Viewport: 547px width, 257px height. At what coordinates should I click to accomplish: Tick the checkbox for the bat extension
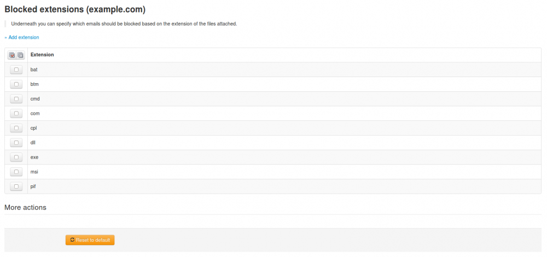click(x=16, y=69)
